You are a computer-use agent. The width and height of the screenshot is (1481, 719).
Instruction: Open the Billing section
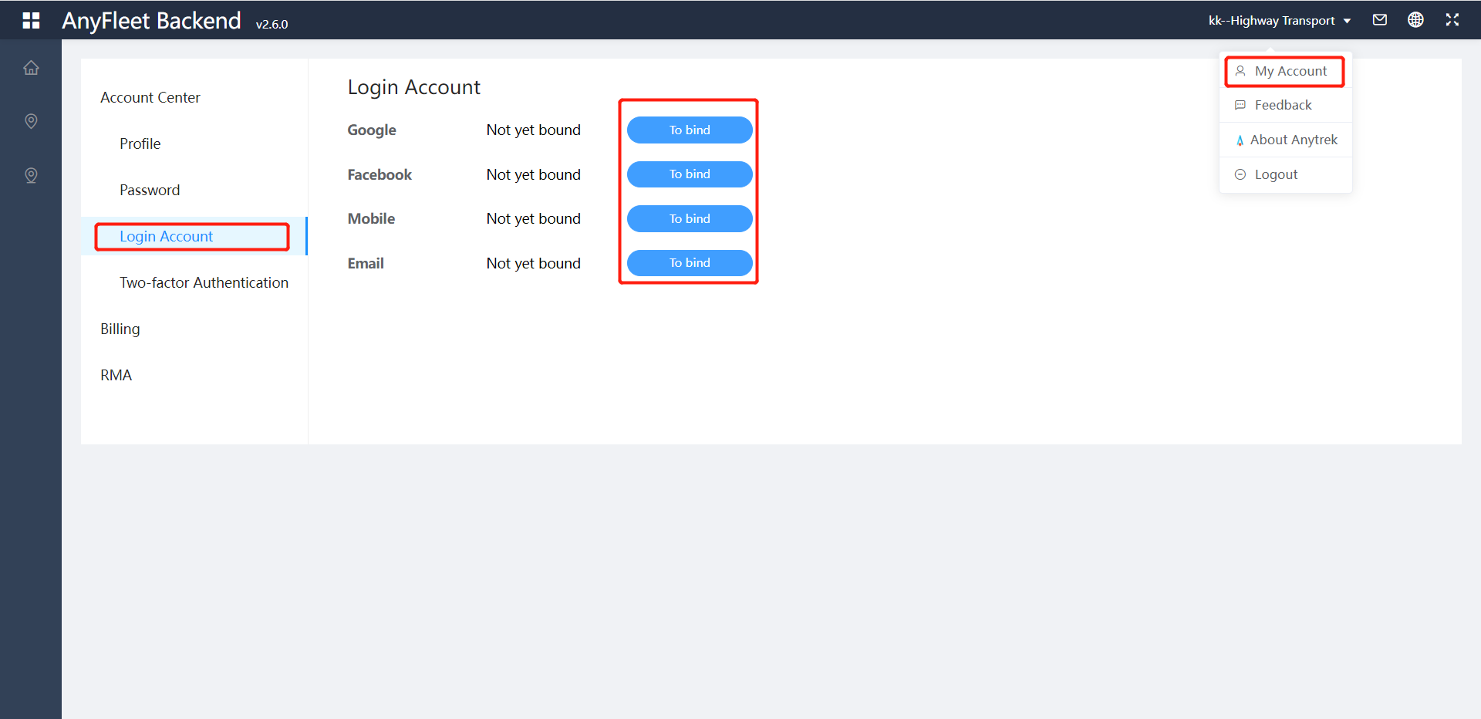(120, 329)
